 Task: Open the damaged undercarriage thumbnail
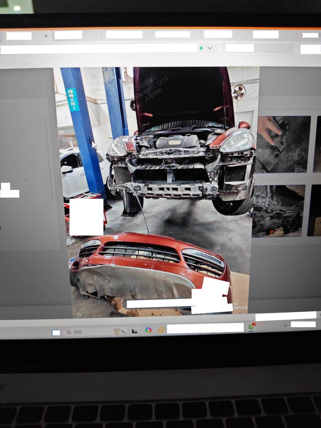[x=278, y=211]
